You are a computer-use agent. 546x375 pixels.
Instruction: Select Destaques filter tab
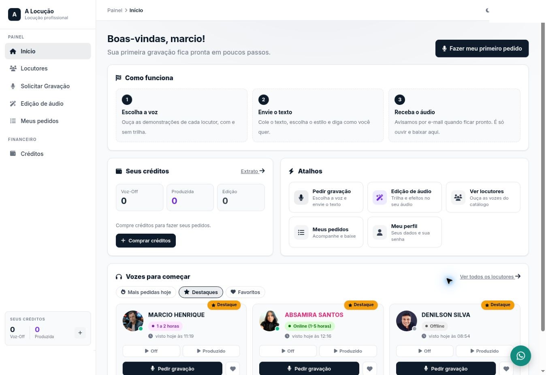tap(201, 292)
